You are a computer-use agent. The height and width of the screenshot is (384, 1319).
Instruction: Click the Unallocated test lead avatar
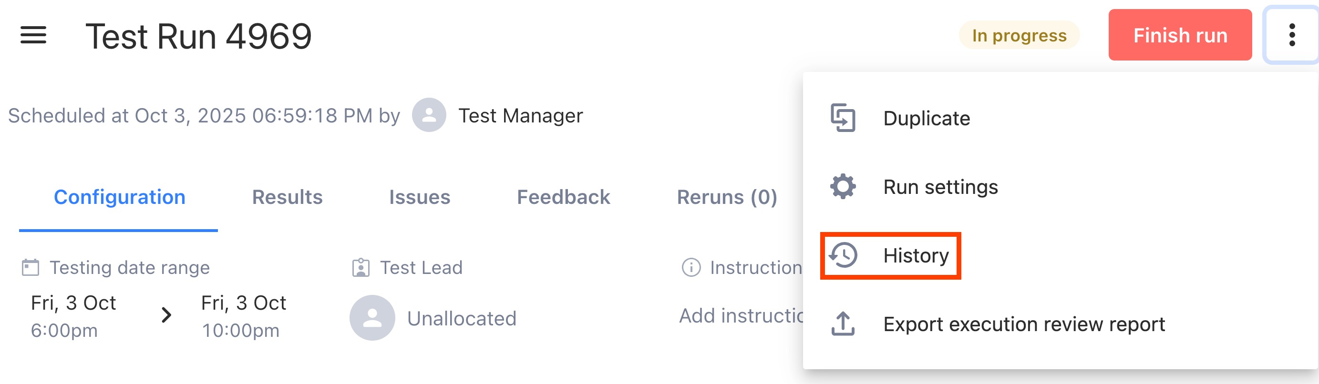click(372, 317)
